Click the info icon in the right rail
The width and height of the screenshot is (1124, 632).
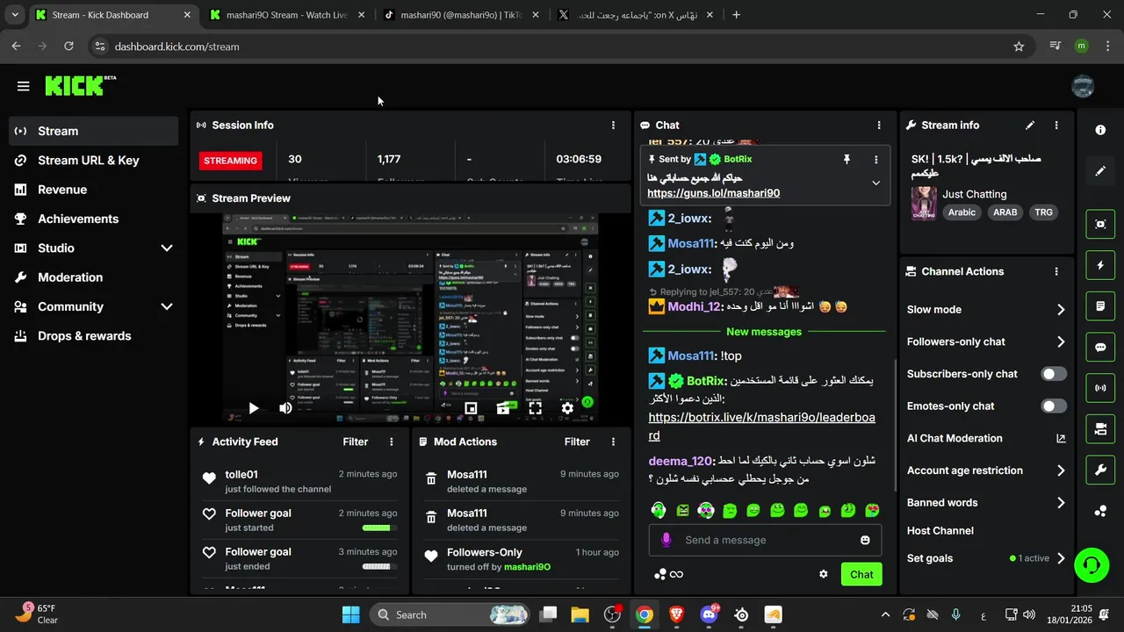click(1100, 130)
